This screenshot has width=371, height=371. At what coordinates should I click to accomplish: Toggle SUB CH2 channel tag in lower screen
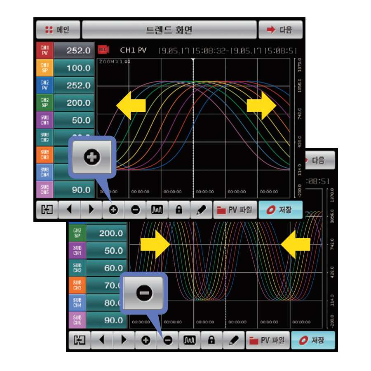(x=77, y=268)
